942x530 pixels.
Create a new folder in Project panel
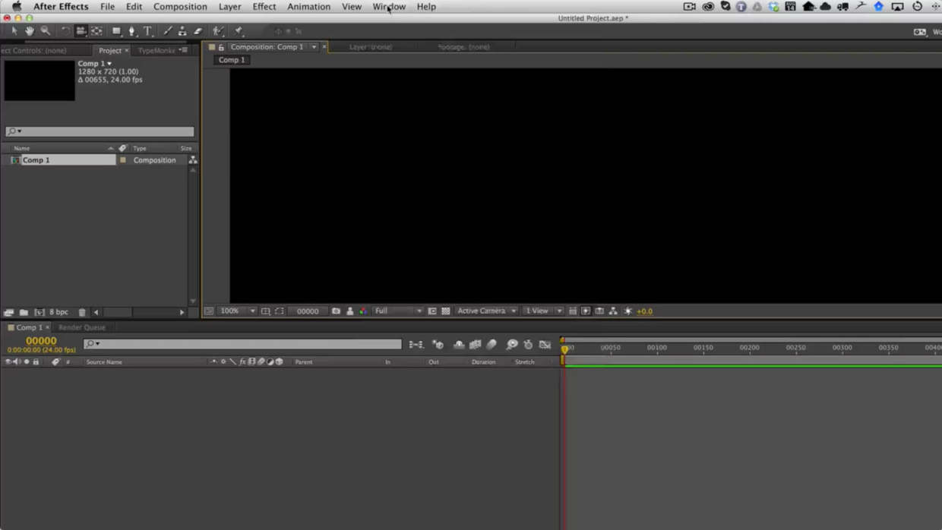point(24,312)
